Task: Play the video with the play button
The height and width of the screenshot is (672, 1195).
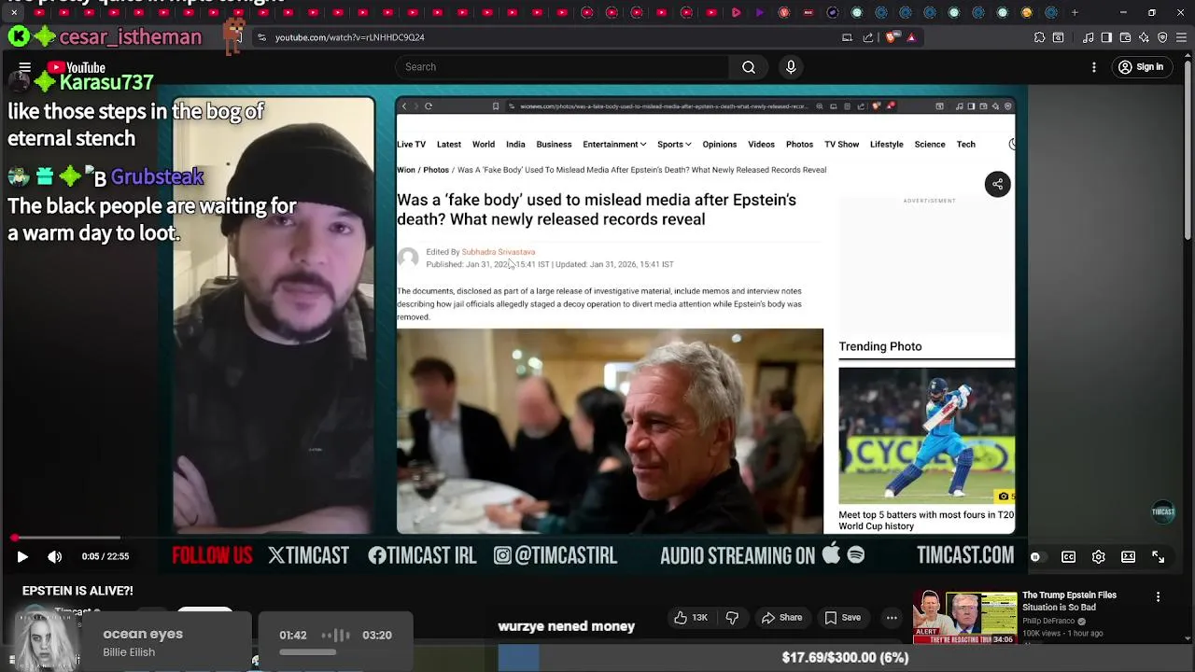Action: pos(22,557)
